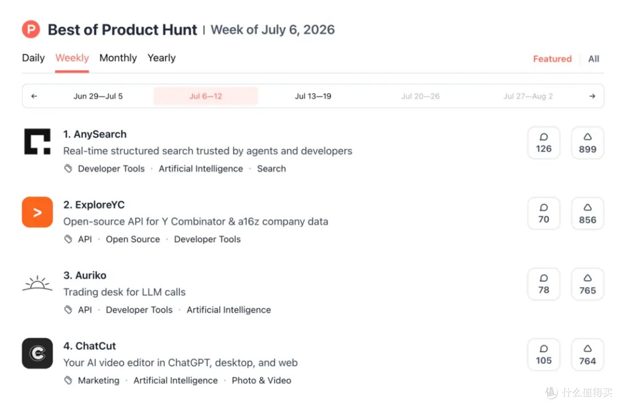Click the Marketing tag under ChatCut

tap(98, 380)
